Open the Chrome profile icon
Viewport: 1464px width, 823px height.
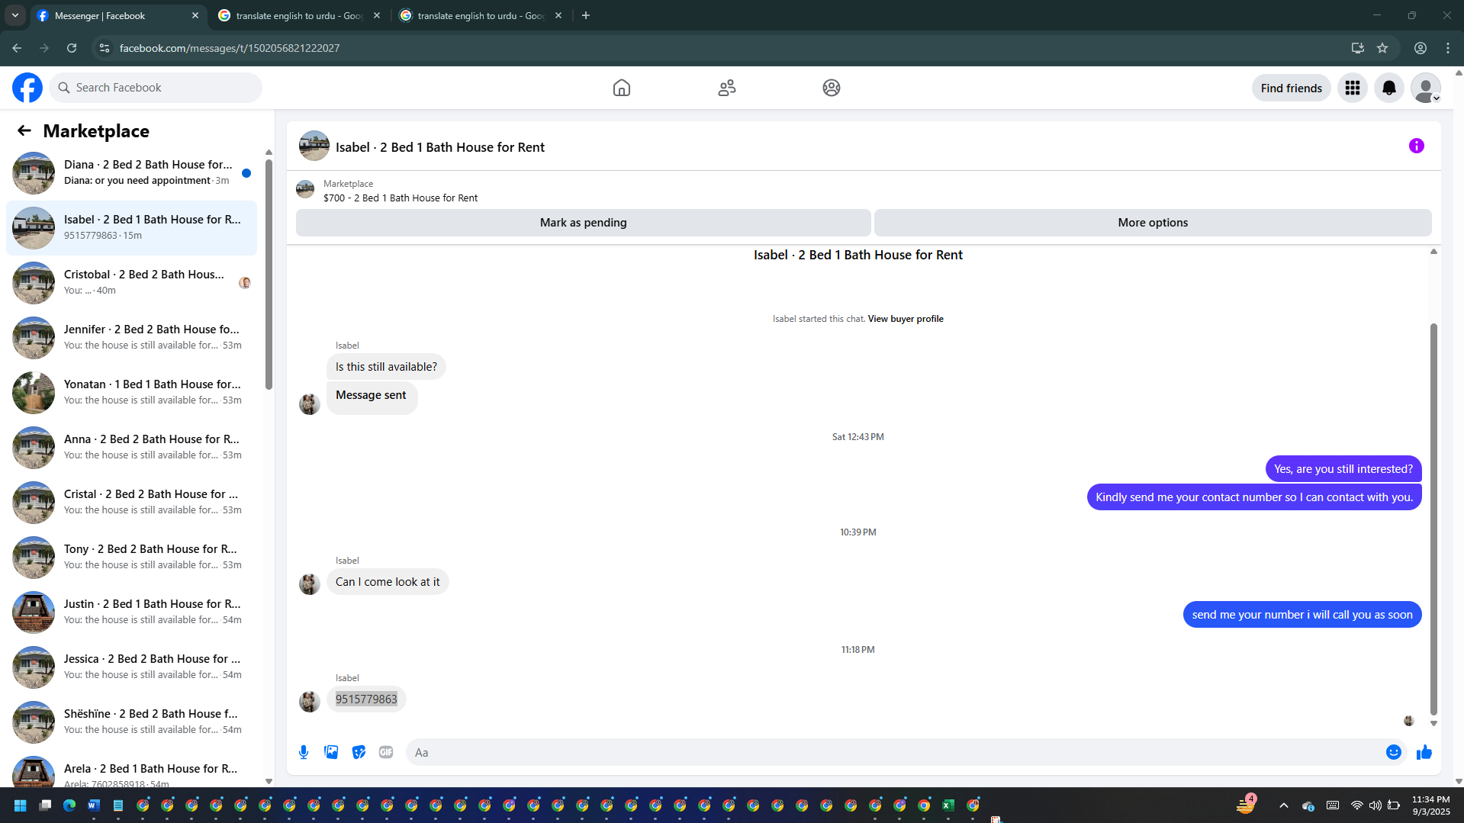tap(1421, 48)
